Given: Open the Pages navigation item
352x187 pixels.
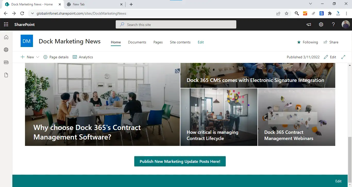Looking at the screenshot, I should (x=158, y=42).
